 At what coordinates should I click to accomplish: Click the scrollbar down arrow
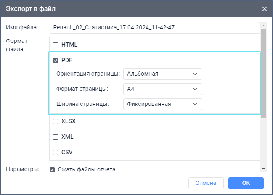point(264,169)
